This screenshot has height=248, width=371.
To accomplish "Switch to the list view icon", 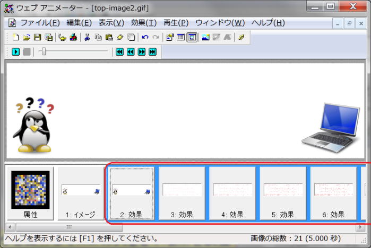I will (x=181, y=37).
